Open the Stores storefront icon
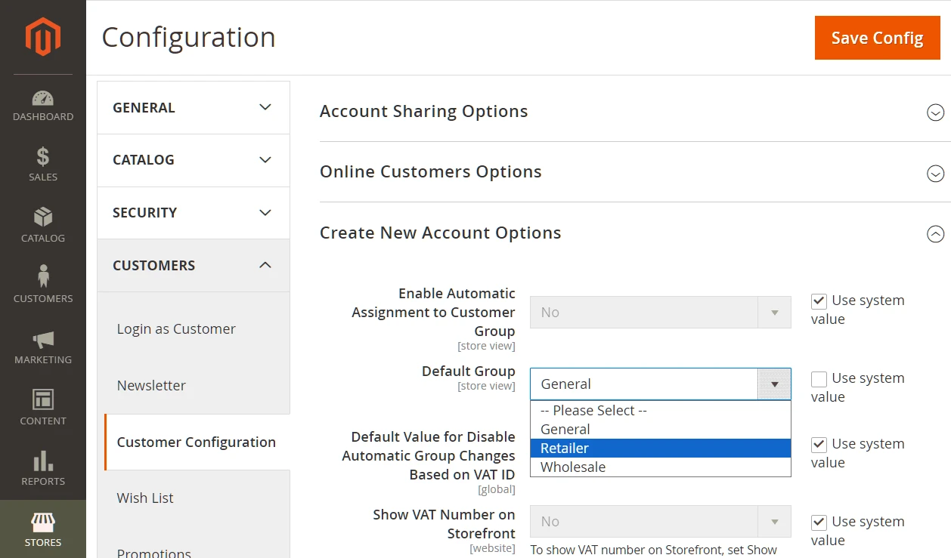This screenshot has width=951, height=558. coord(43,523)
